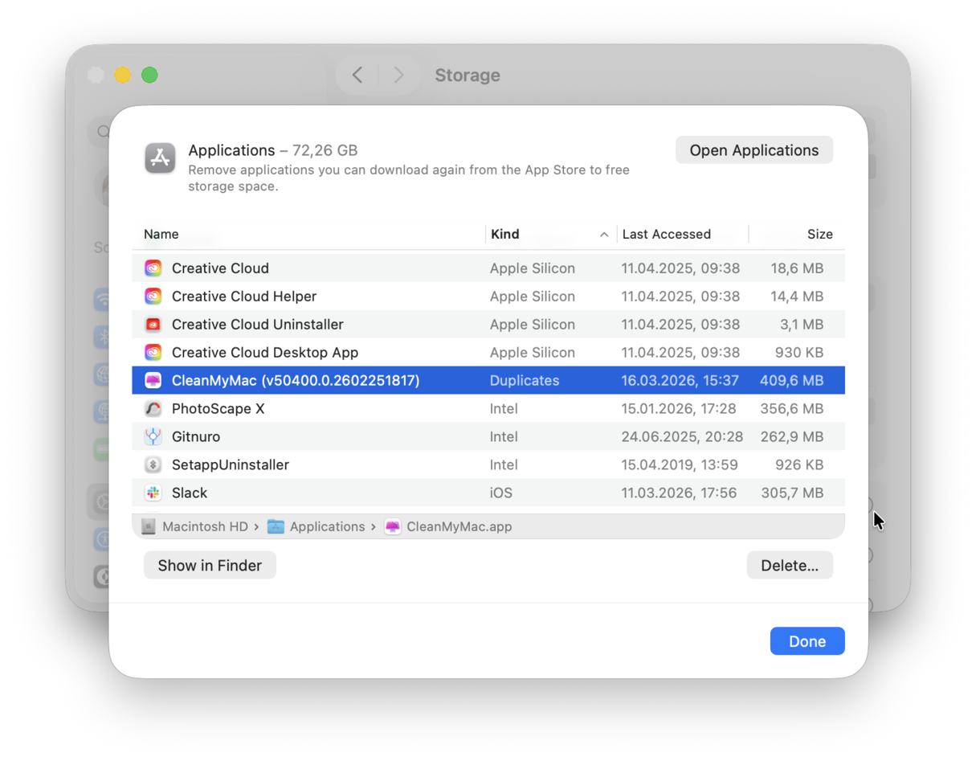Image resolution: width=976 pixels, height=765 pixels.
Task: Click the PhotoScape X app icon
Action: click(x=153, y=408)
